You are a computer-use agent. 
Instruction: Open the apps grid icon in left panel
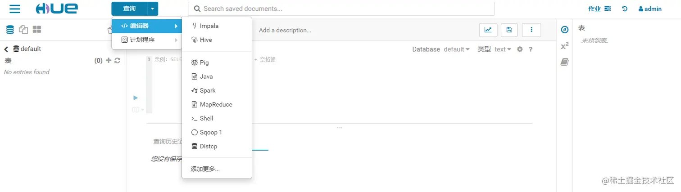37,30
